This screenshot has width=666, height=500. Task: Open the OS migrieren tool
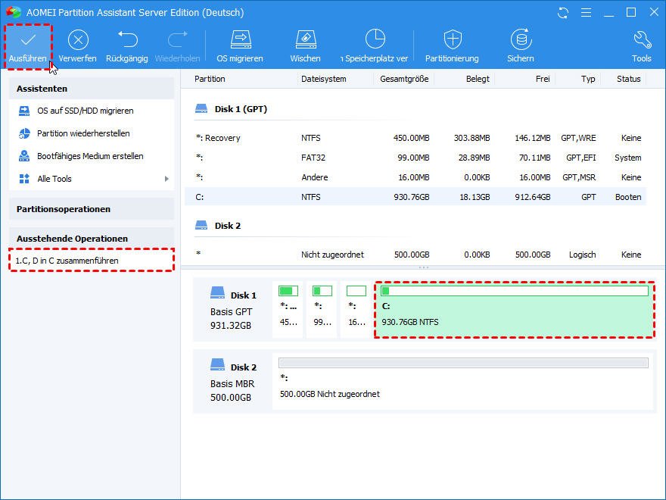point(240,40)
